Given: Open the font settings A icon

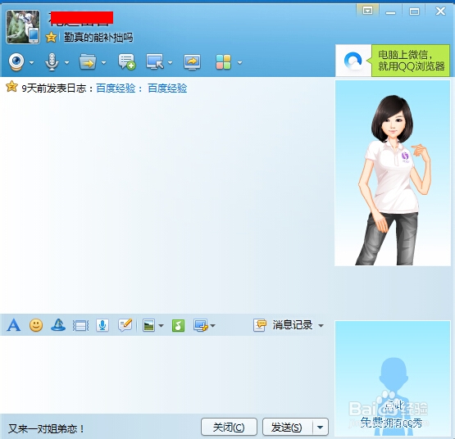Looking at the screenshot, I should pos(14,325).
